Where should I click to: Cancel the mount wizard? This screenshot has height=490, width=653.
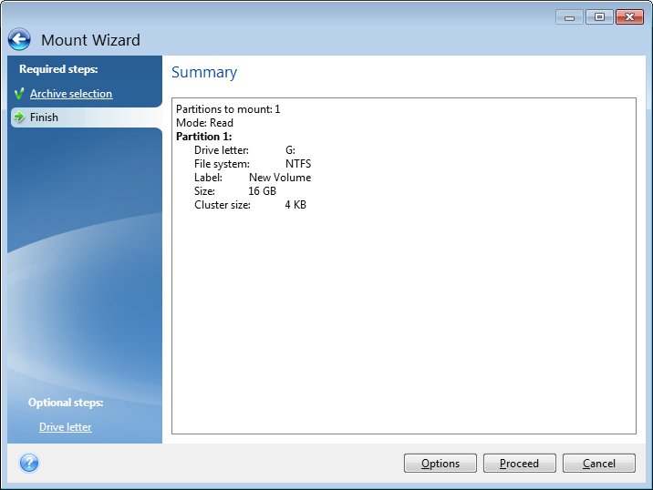pyautogui.click(x=598, y=464)
